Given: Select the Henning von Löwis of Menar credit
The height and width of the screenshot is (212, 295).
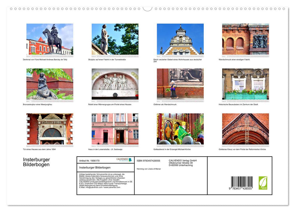Looking at the screenshot, I should pos(149,169).
